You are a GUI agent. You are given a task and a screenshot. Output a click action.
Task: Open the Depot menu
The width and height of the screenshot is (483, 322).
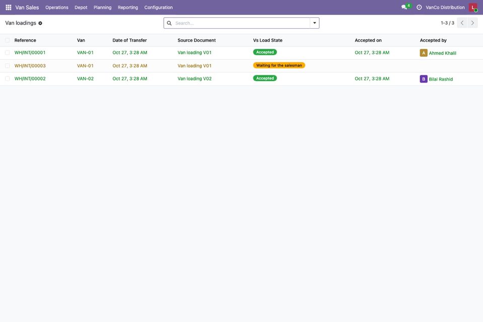coord(81,8)
